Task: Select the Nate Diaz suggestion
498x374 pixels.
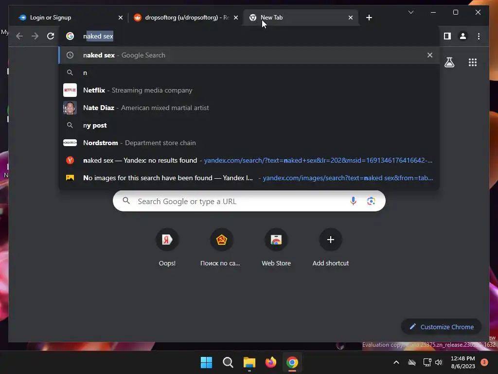Action: [x=249, y=108]
